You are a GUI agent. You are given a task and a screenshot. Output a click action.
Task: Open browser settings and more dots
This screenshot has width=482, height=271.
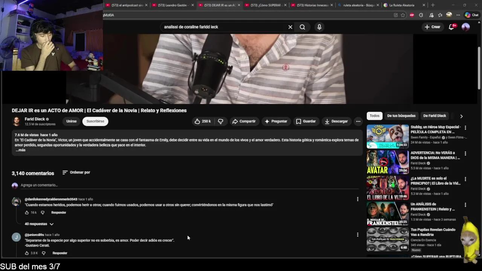[x=458, y=15]
